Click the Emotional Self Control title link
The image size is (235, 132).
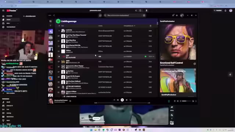coord(171,63)
